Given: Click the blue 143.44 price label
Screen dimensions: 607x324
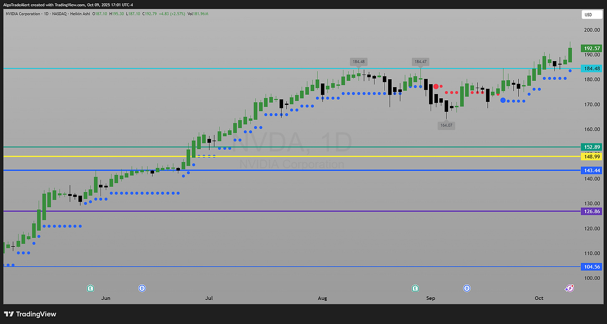Looking at the screenshot, I should [x=592, y=171].
